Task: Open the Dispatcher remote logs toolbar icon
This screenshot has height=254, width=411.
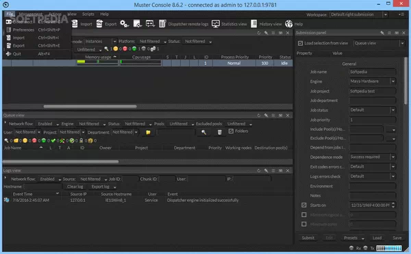Action: [x=162, y=24]
